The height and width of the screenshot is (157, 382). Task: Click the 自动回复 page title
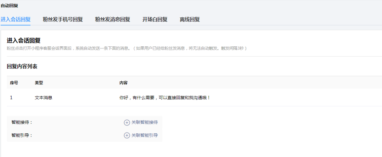pos(9,6)
